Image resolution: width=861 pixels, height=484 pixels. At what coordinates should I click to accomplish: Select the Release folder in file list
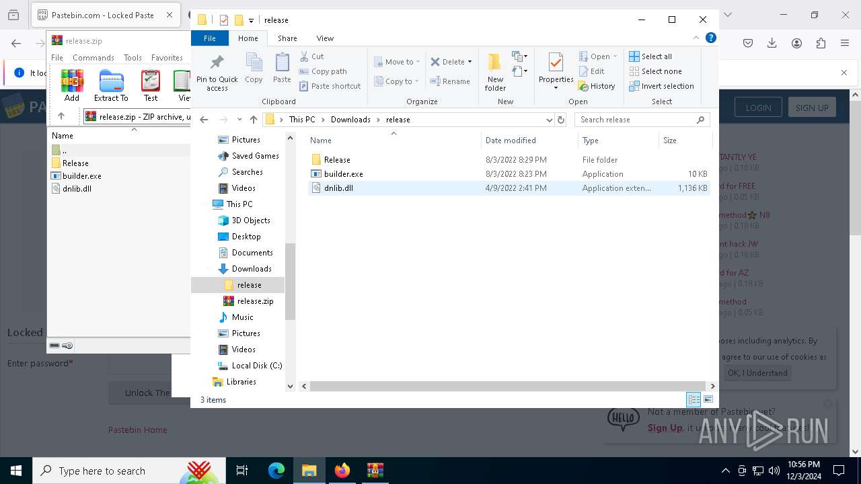(x=509, y=160)
